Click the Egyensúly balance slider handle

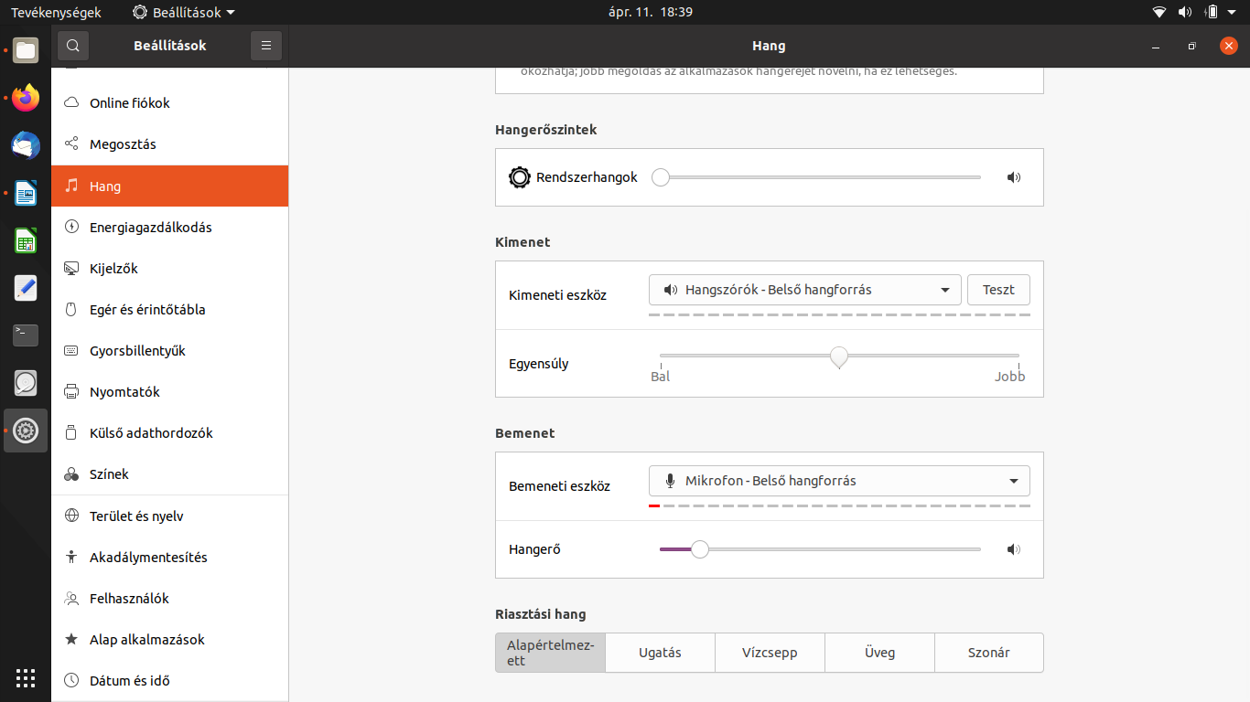[839, 356]
